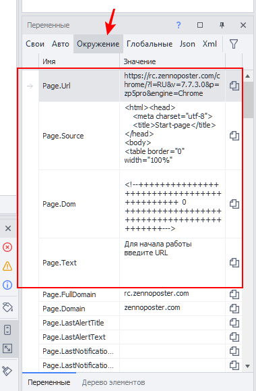Open the Глобальные tab
The image size is (256, 391).
point(150,44)
